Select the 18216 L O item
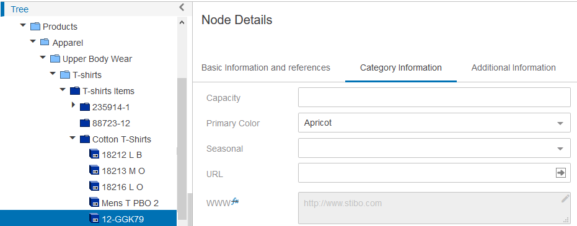Screen dimensions: 577x226 click(122, 187)
